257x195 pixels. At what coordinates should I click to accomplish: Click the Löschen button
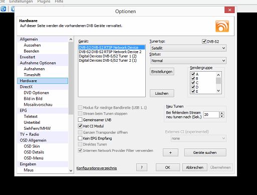coord(162,93)
